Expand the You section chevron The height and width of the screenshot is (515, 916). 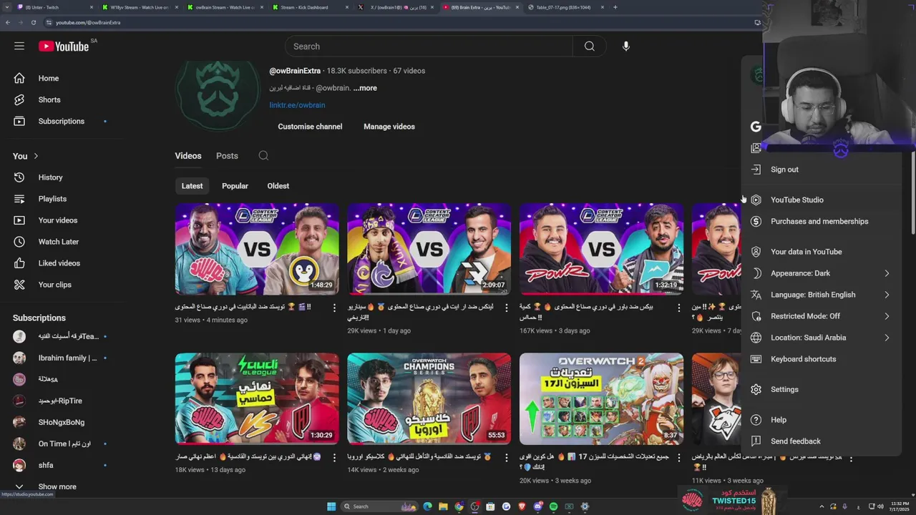point(36,156)
